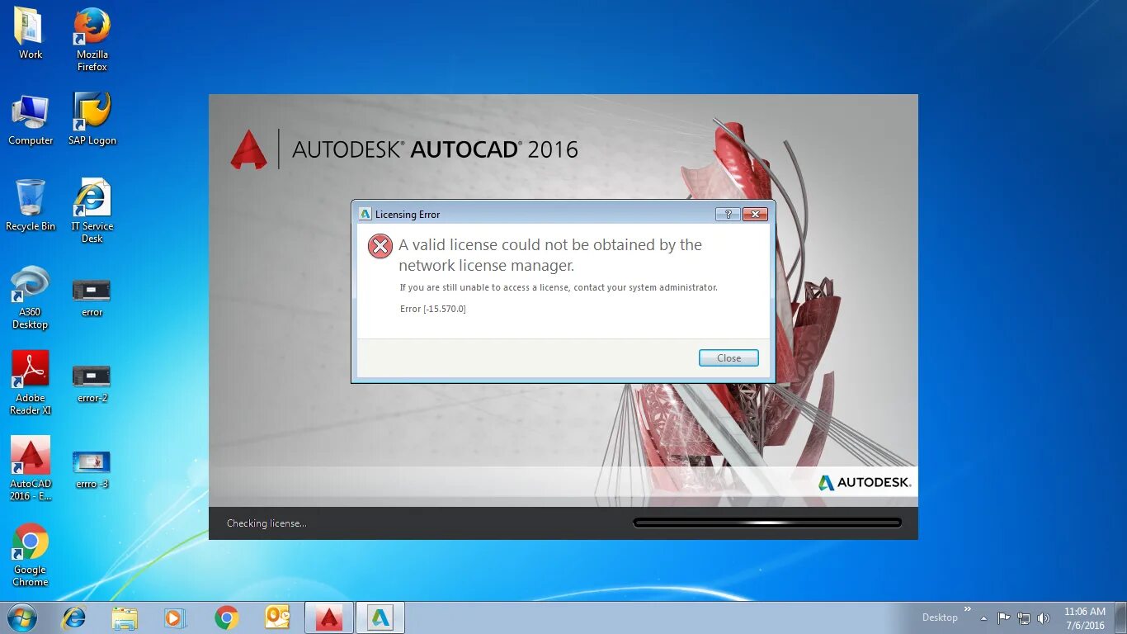Select the 'error' image file on desktop
This screenshot has width=1127, height=634.
[x=92, y=298]
